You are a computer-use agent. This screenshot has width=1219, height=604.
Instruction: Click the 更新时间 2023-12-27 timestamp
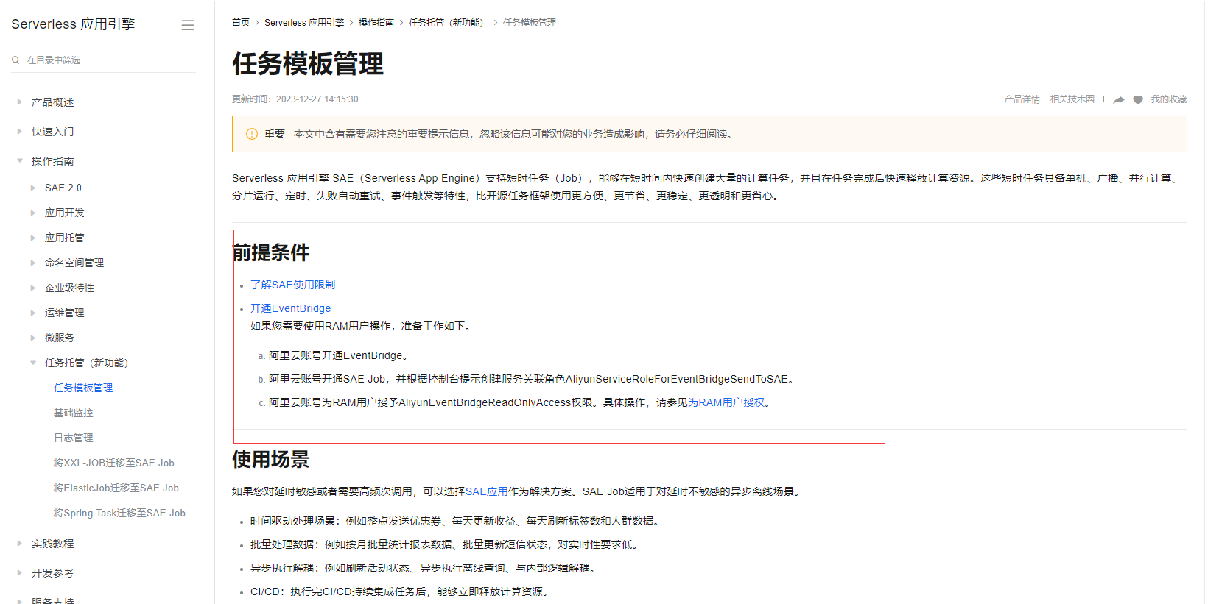tap(295, 99)
